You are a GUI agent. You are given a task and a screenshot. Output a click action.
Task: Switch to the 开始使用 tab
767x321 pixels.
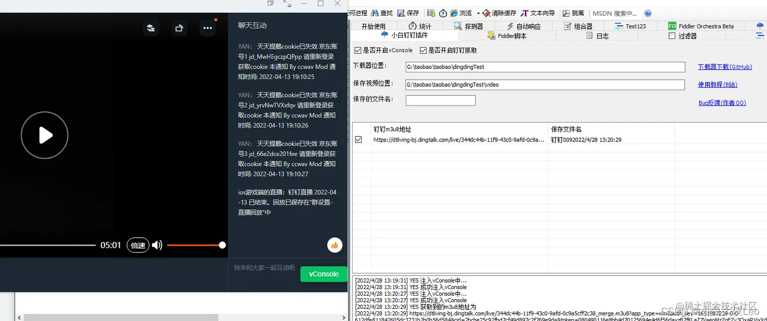373,26
